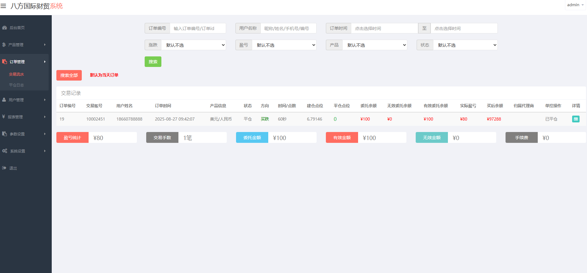Open the 盈亏 dropdown selector
The width and height of the screenshot is (587, 273).
pyautogui.click(x=284, y=45)
